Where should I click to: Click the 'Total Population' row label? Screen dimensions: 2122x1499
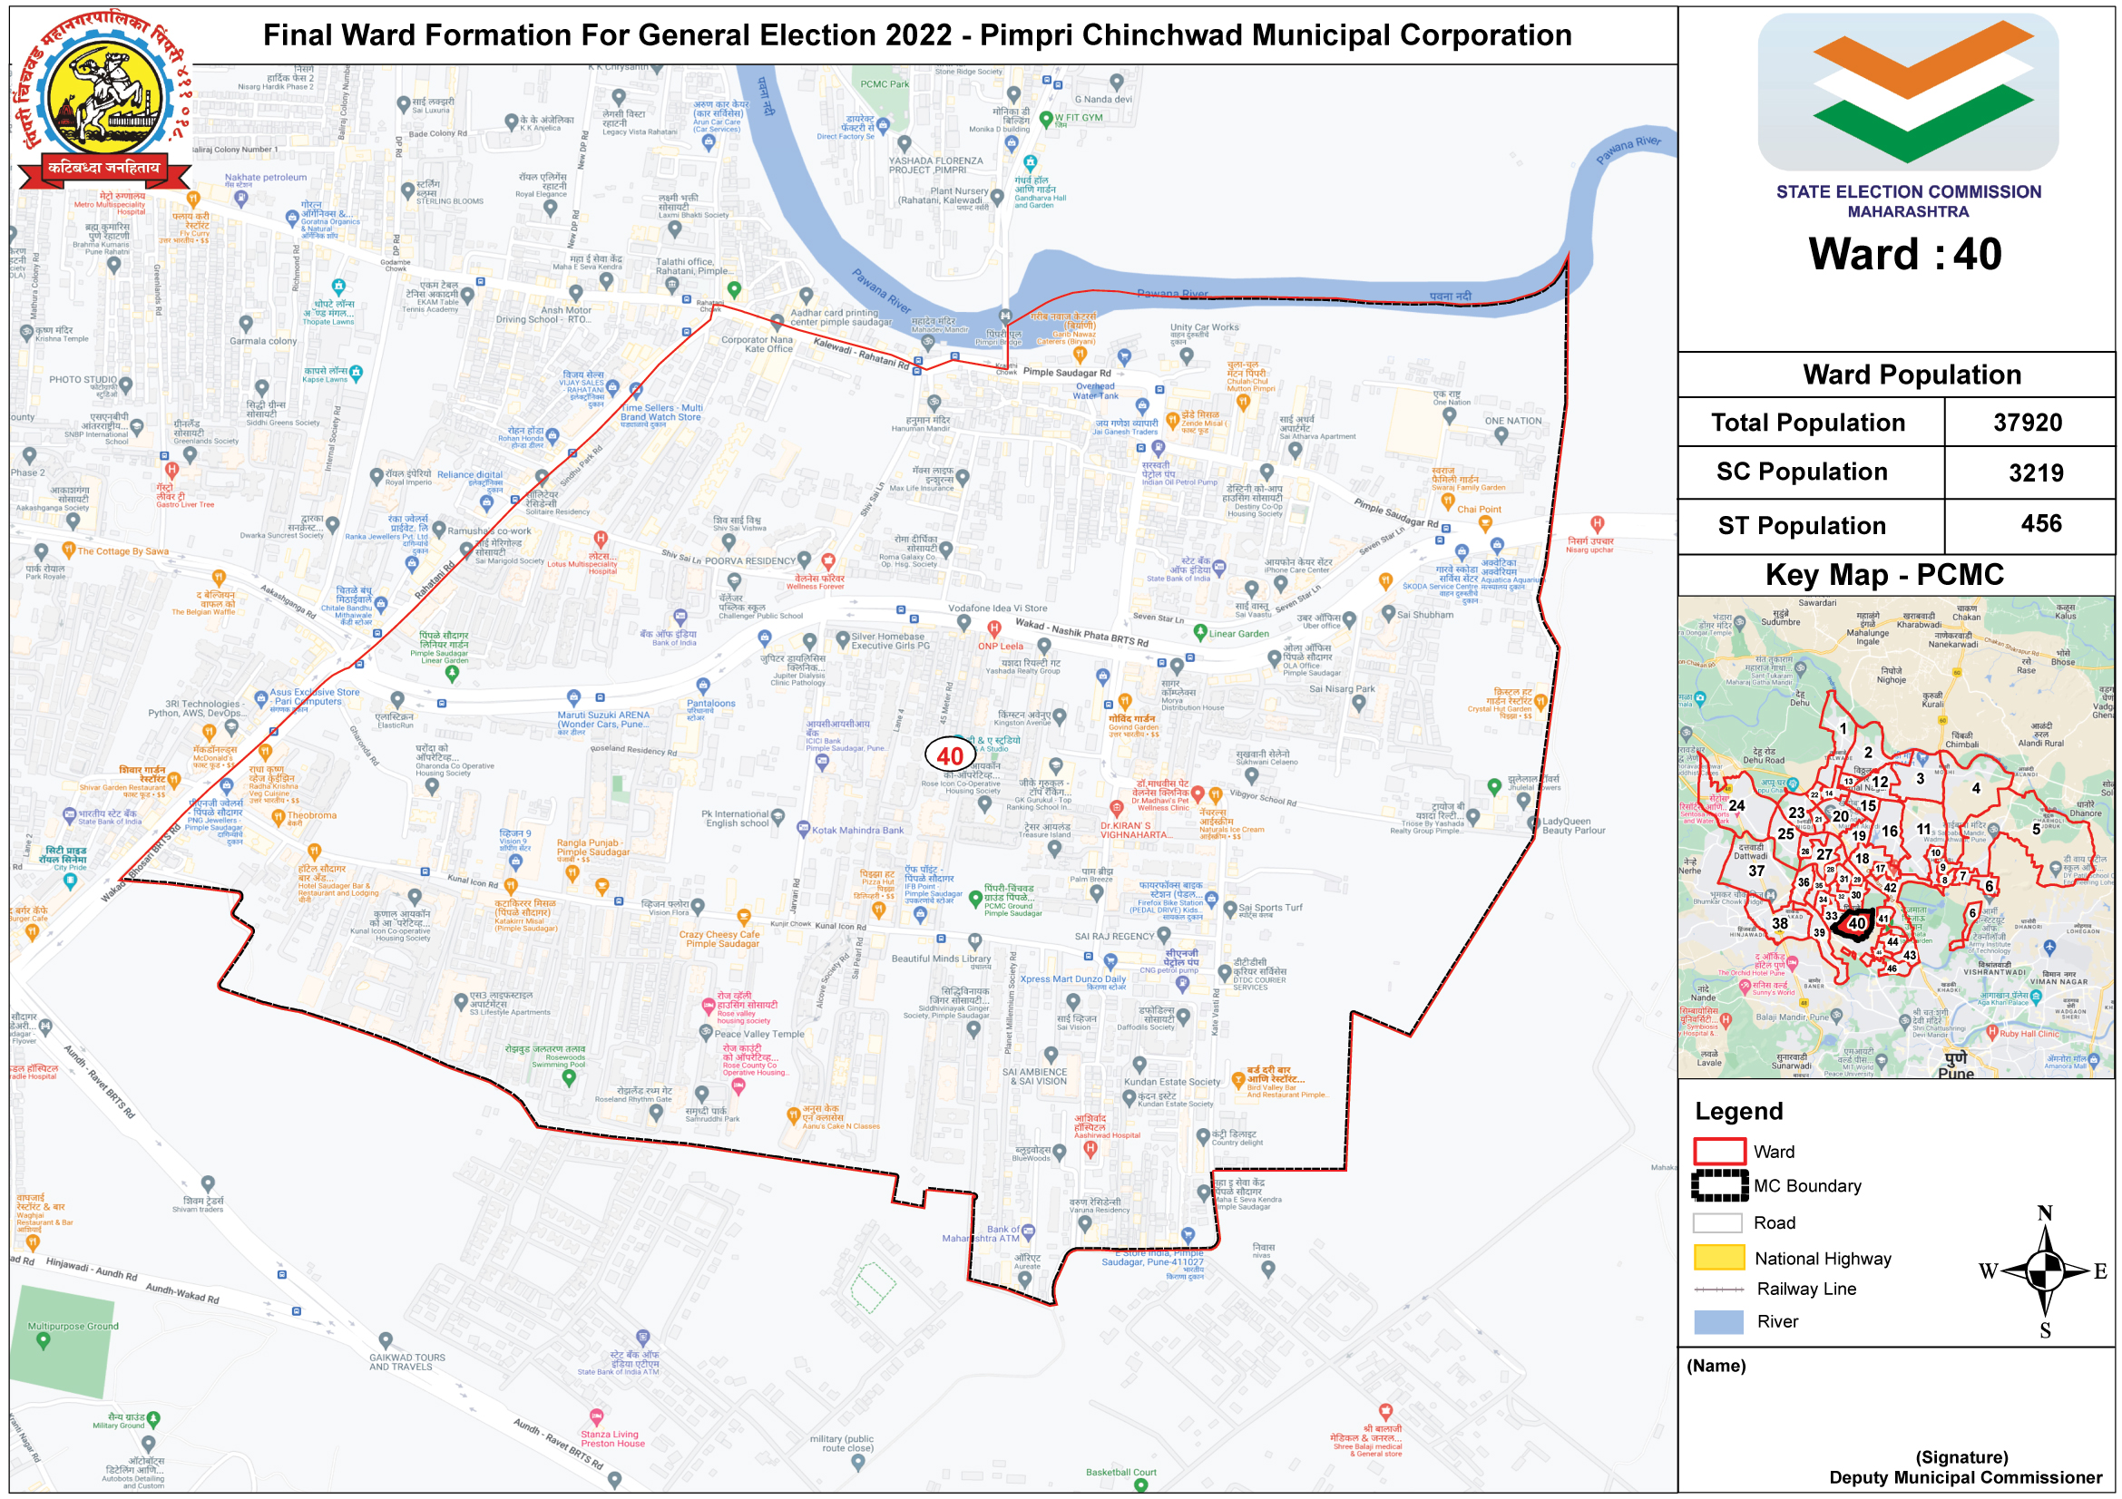tap(1808, 422)
